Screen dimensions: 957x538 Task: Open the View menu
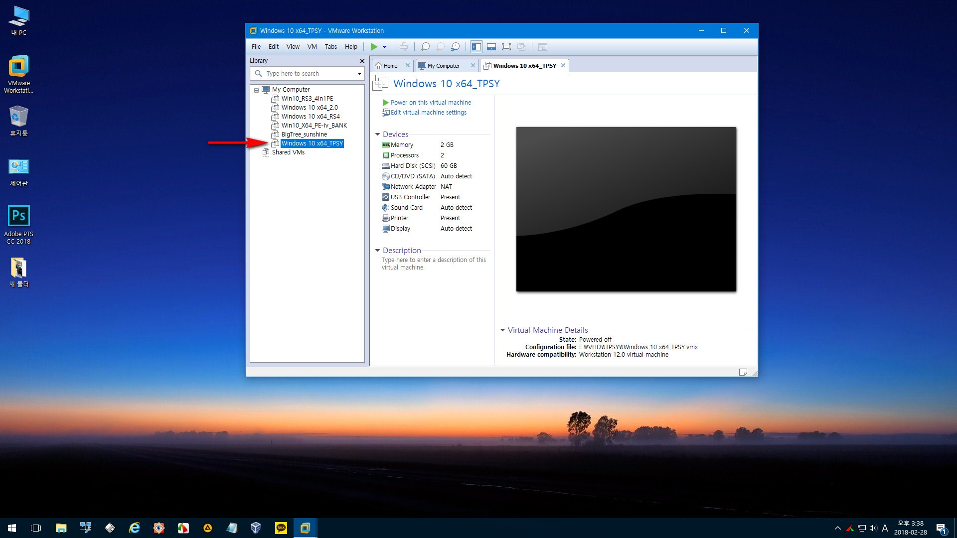(293, 47)
